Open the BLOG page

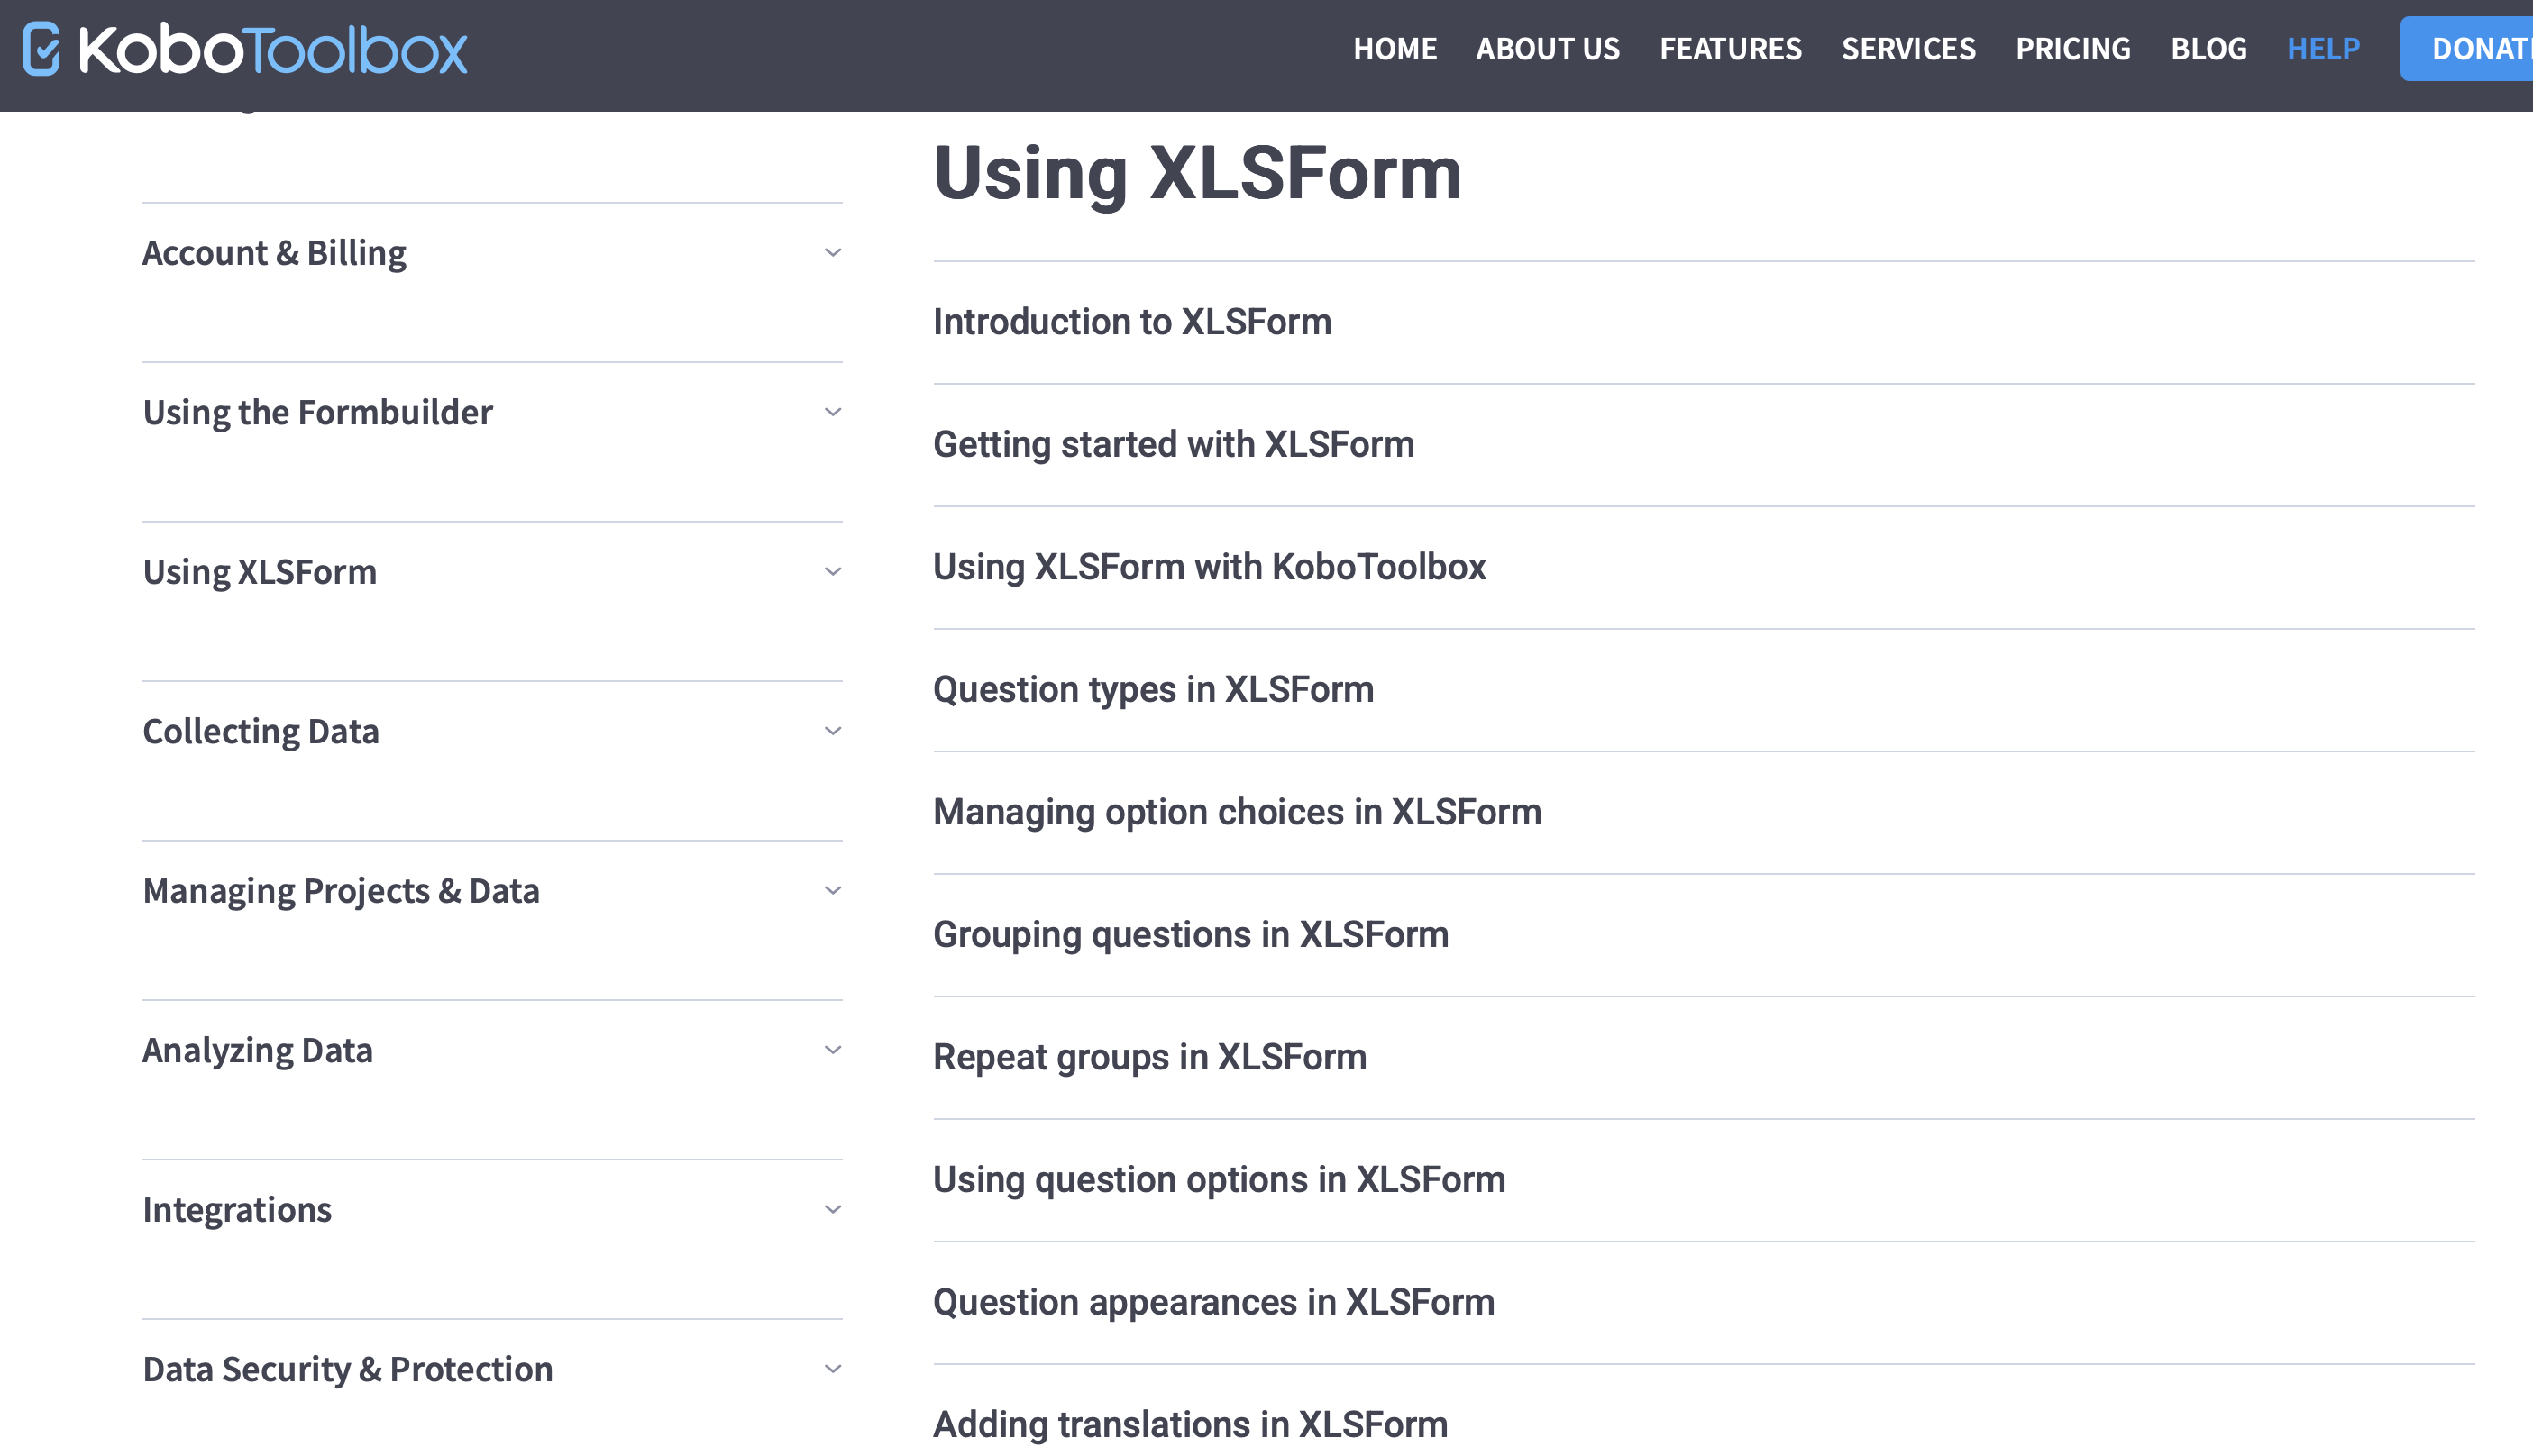click(x=2208, y=48)
